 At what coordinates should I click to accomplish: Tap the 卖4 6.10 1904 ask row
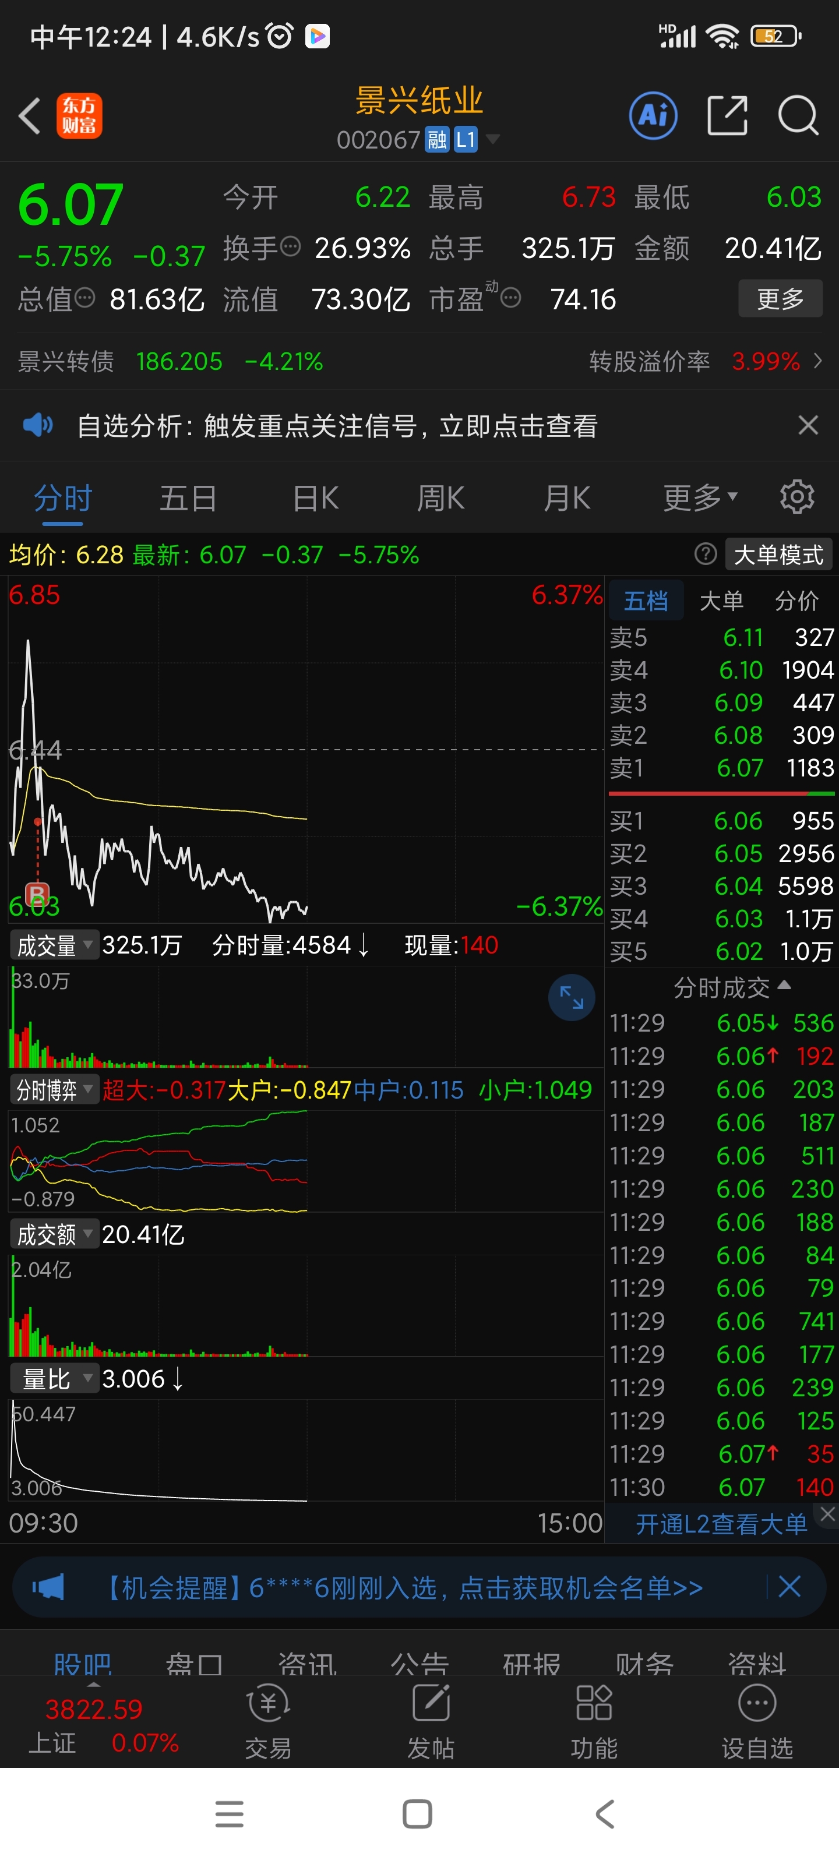pos(722,669)
